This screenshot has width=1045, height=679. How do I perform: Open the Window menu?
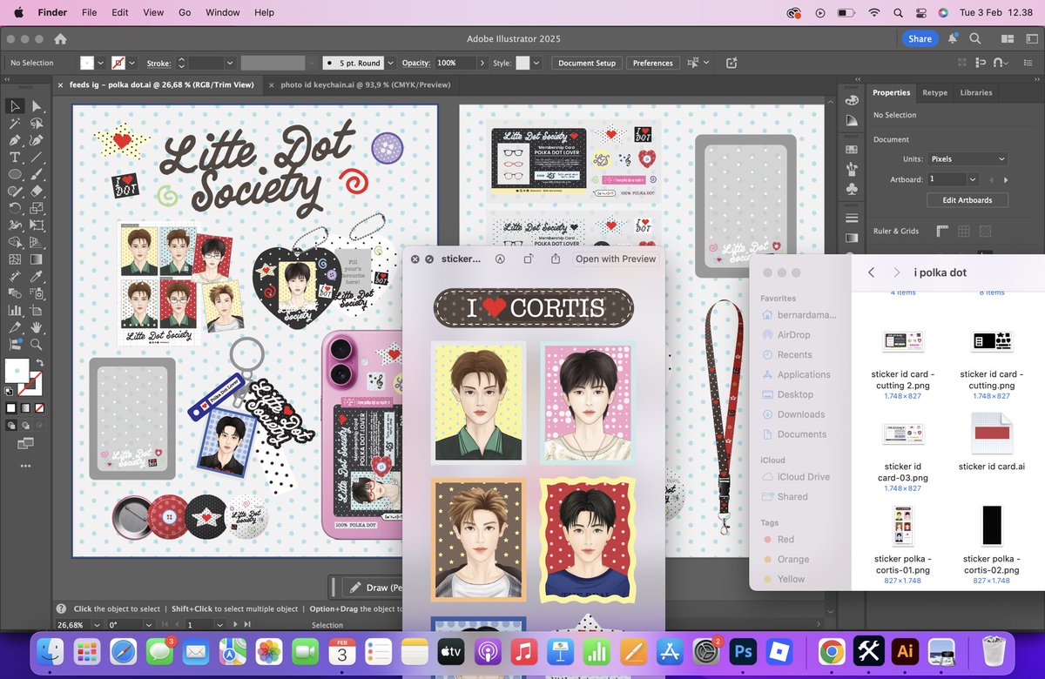222,13
